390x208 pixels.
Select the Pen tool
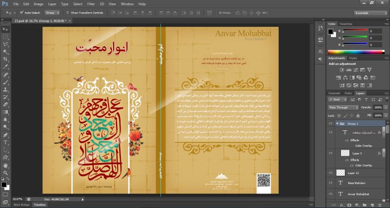click(5, 135)
